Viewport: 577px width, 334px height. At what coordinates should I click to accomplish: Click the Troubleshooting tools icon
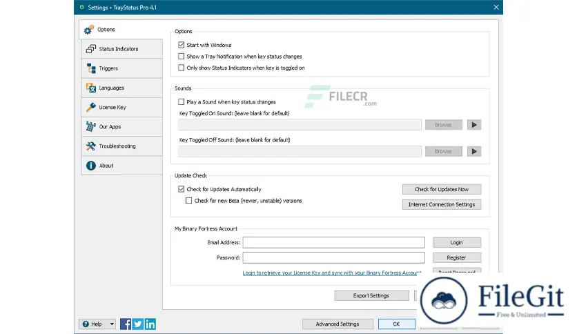click(90, 146)
